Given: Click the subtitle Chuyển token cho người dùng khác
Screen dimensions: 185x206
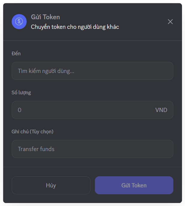Looking at the screenshot, I should pos(75,27).
